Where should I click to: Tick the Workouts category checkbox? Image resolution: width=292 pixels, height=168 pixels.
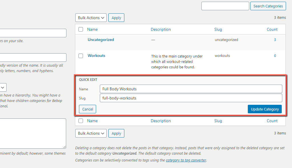pyautogui.click(x=81, y=56)
